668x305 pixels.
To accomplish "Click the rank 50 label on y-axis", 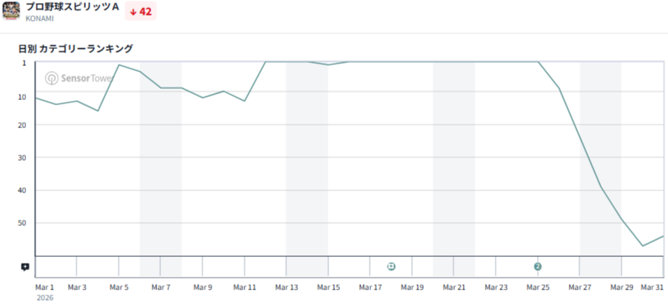I will [21, 223].
